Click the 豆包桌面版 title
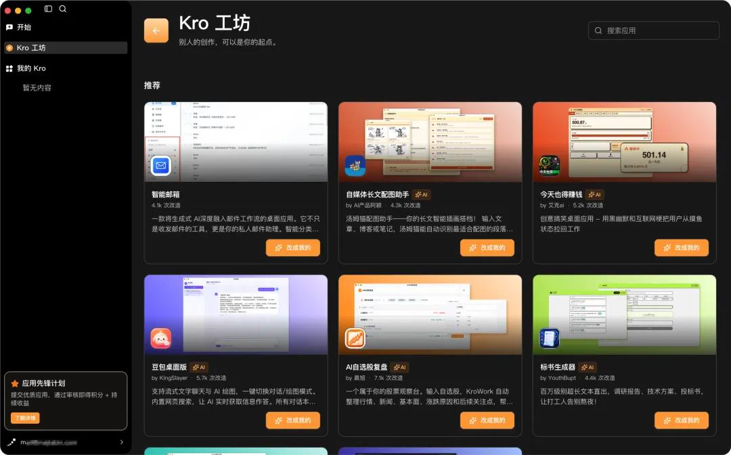The width and height of the screenshot is (731, 455). 169,367
